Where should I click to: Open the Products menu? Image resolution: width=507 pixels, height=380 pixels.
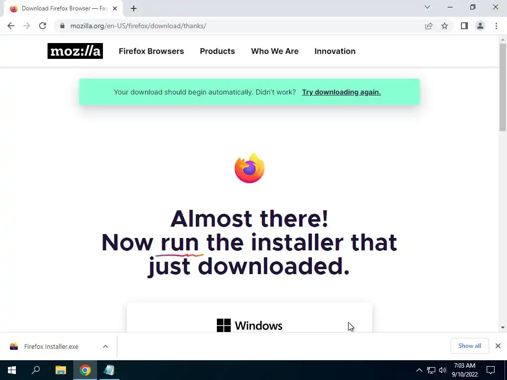tap(217, 51)
